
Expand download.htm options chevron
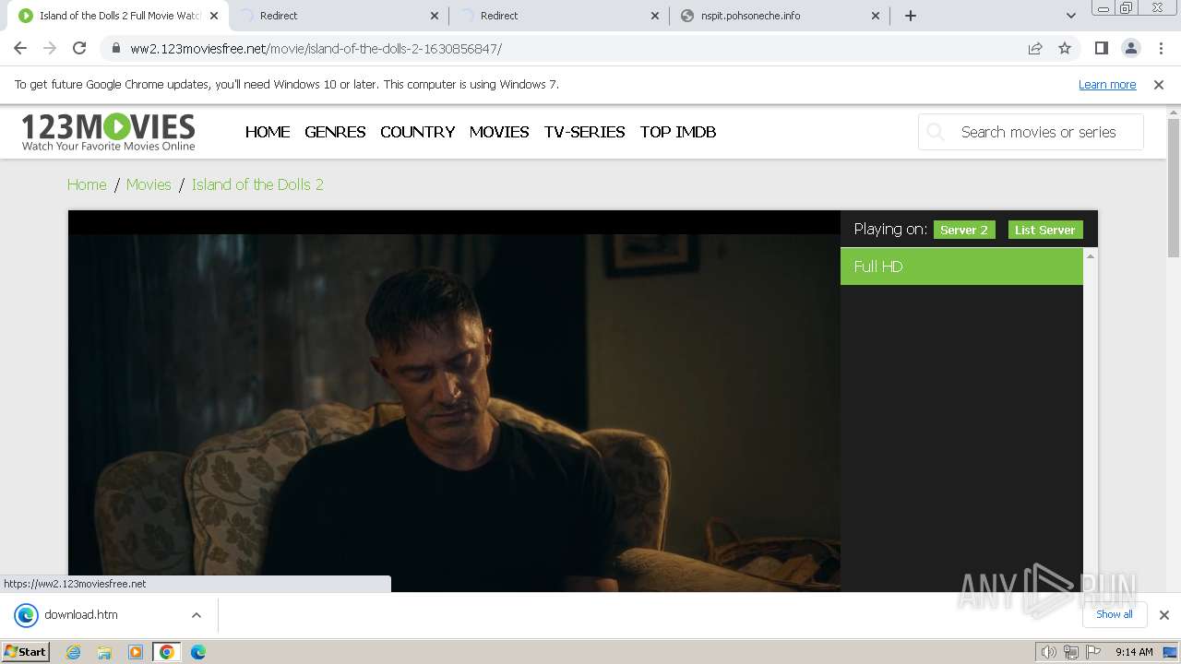click(196, 615)
